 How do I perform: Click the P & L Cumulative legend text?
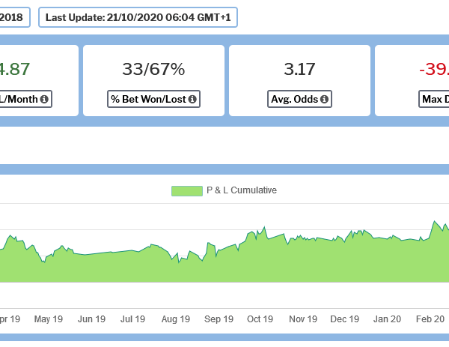point(241,190)
